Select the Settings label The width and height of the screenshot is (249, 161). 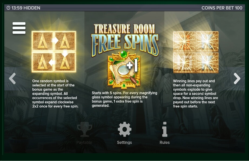pyautogui.click(x=124, y=142)
